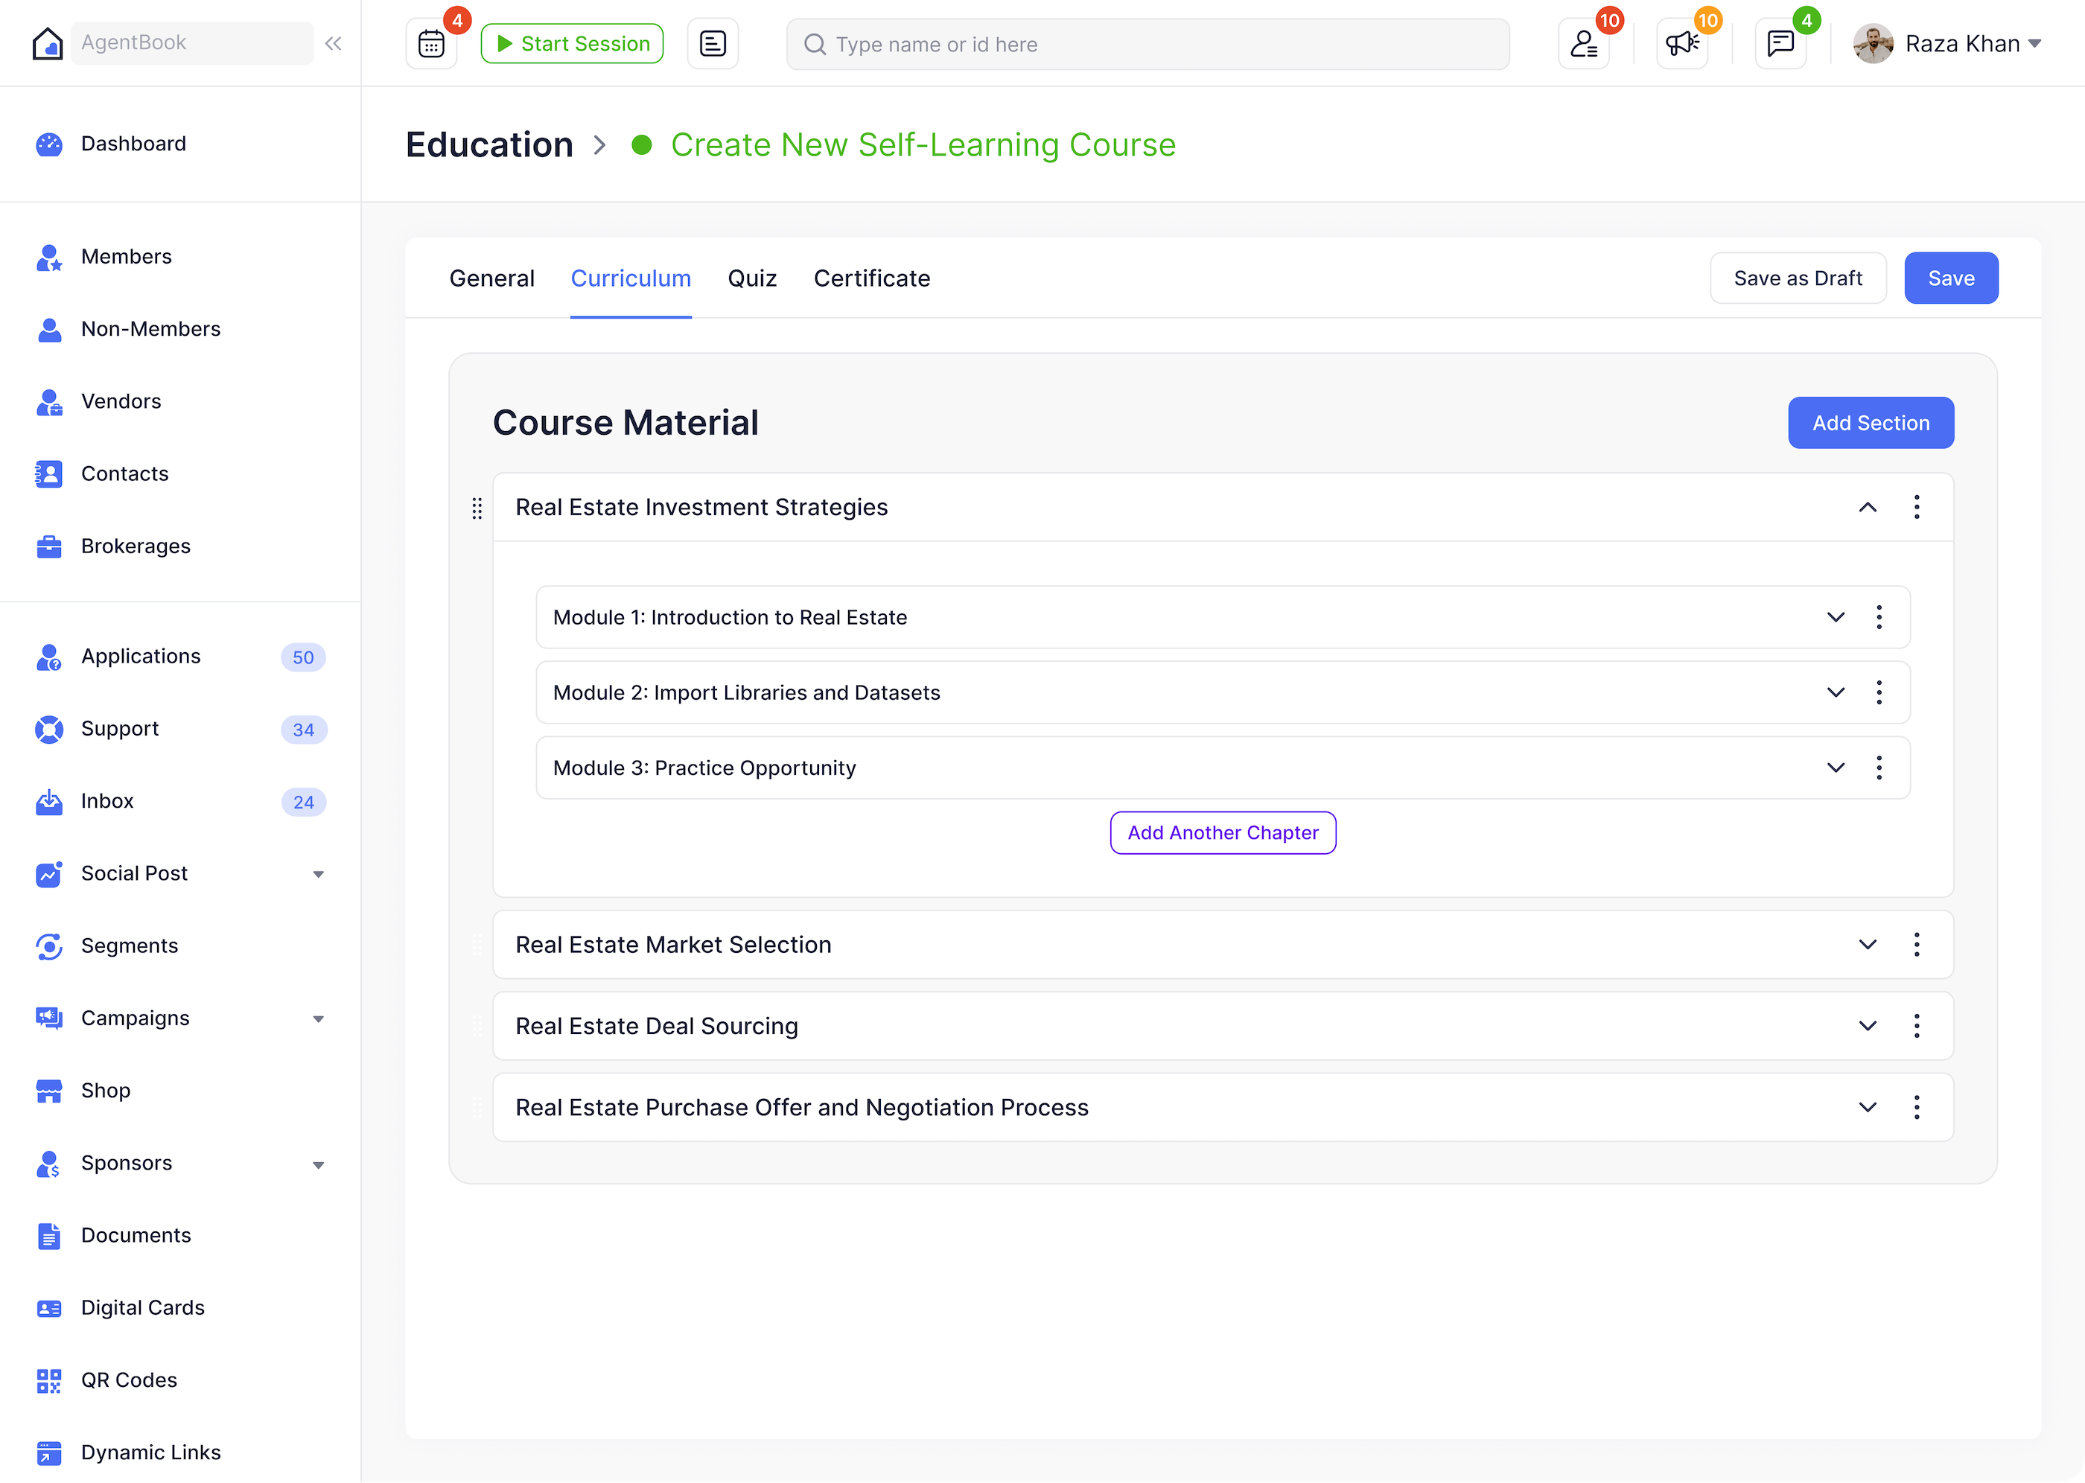Open three-dot menu for Module 2

(1879, 693)
